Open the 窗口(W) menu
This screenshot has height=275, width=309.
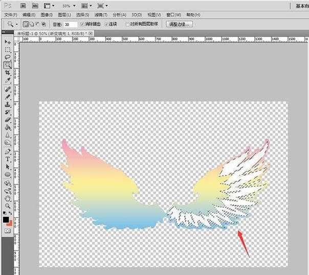pyautogui.click(x=173, y=15)
